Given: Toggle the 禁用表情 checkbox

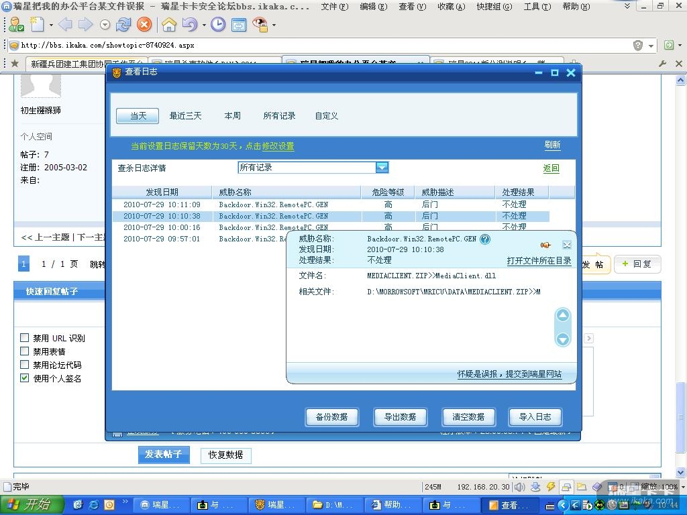Looking at the screenshot, I should pyautogui.click(x=25, y=351).
